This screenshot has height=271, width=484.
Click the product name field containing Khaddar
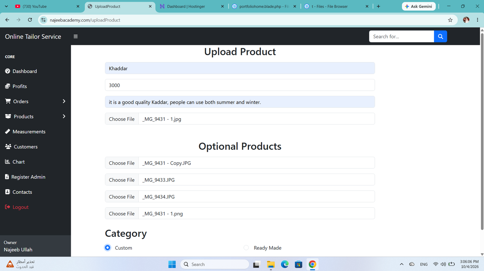[x=240, y=68]
